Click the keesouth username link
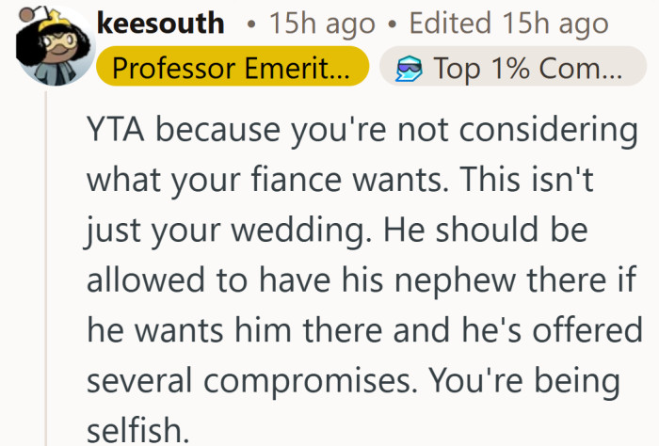659x446 pixels. coord(160,23)
